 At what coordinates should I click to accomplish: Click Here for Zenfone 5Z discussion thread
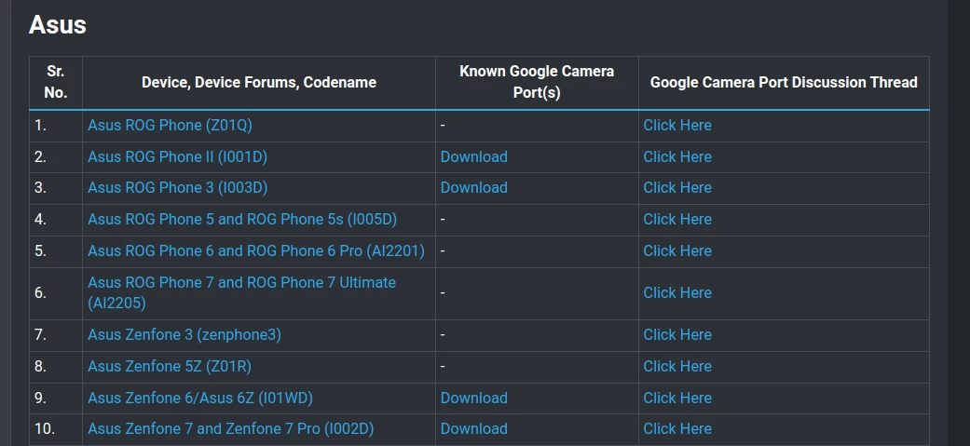tap(676, 367)
